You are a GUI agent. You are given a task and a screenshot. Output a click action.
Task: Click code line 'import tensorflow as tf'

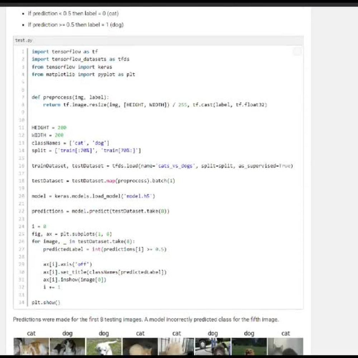click(x=65, y=52)
